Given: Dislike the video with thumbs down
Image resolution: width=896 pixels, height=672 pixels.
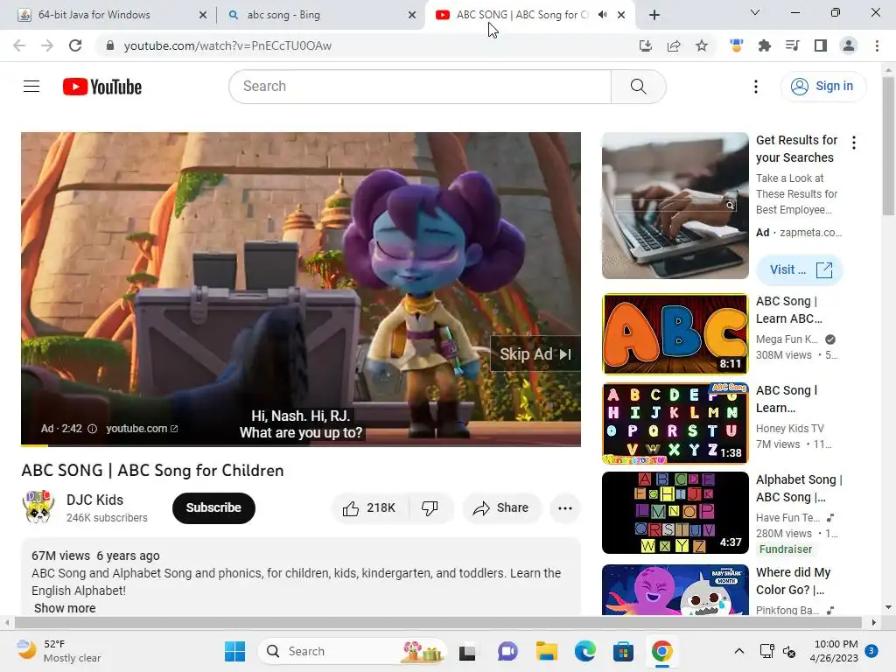Looking at the screenshot, I should pyautogui.click(x=430, y=508).
